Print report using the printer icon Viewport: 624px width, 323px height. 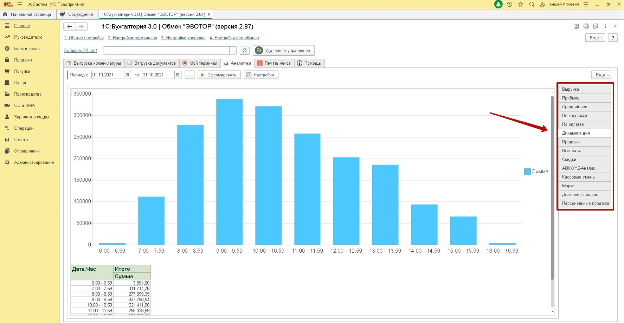coord(586,26)
